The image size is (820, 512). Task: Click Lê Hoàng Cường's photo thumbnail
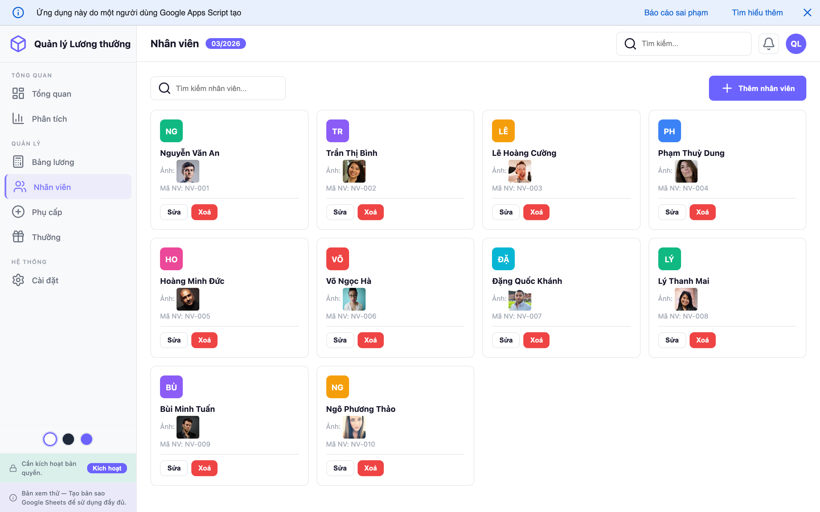point(519,171)
